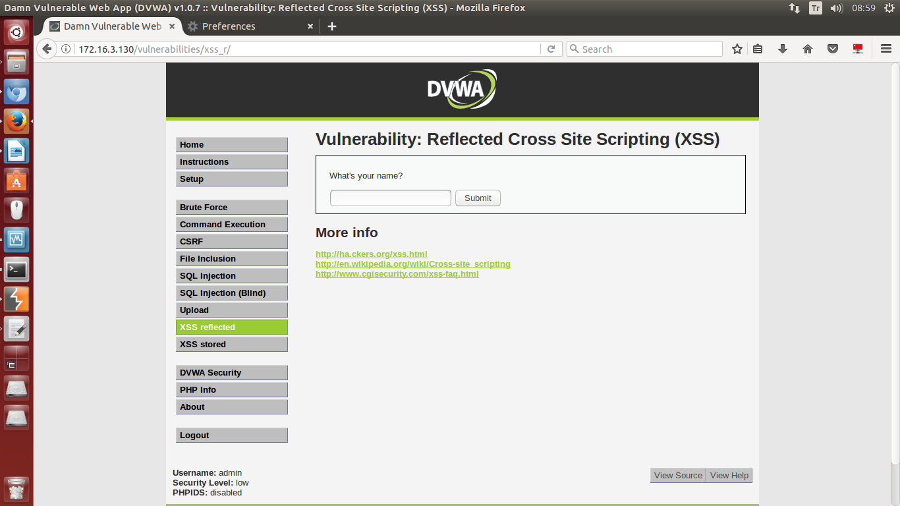Click the Submit button
Viewport: 900px width, 506px height.
[x=478, y=198]
